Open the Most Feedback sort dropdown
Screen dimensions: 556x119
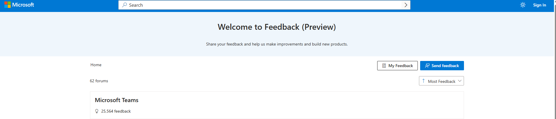click(x=441, y=81)
